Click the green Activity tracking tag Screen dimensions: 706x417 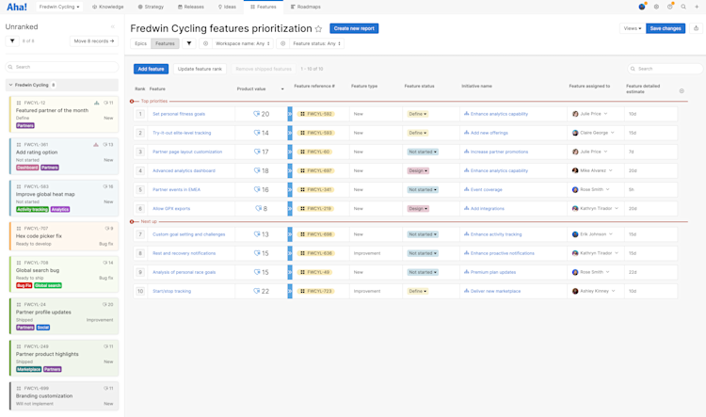[x=32, y=209]
